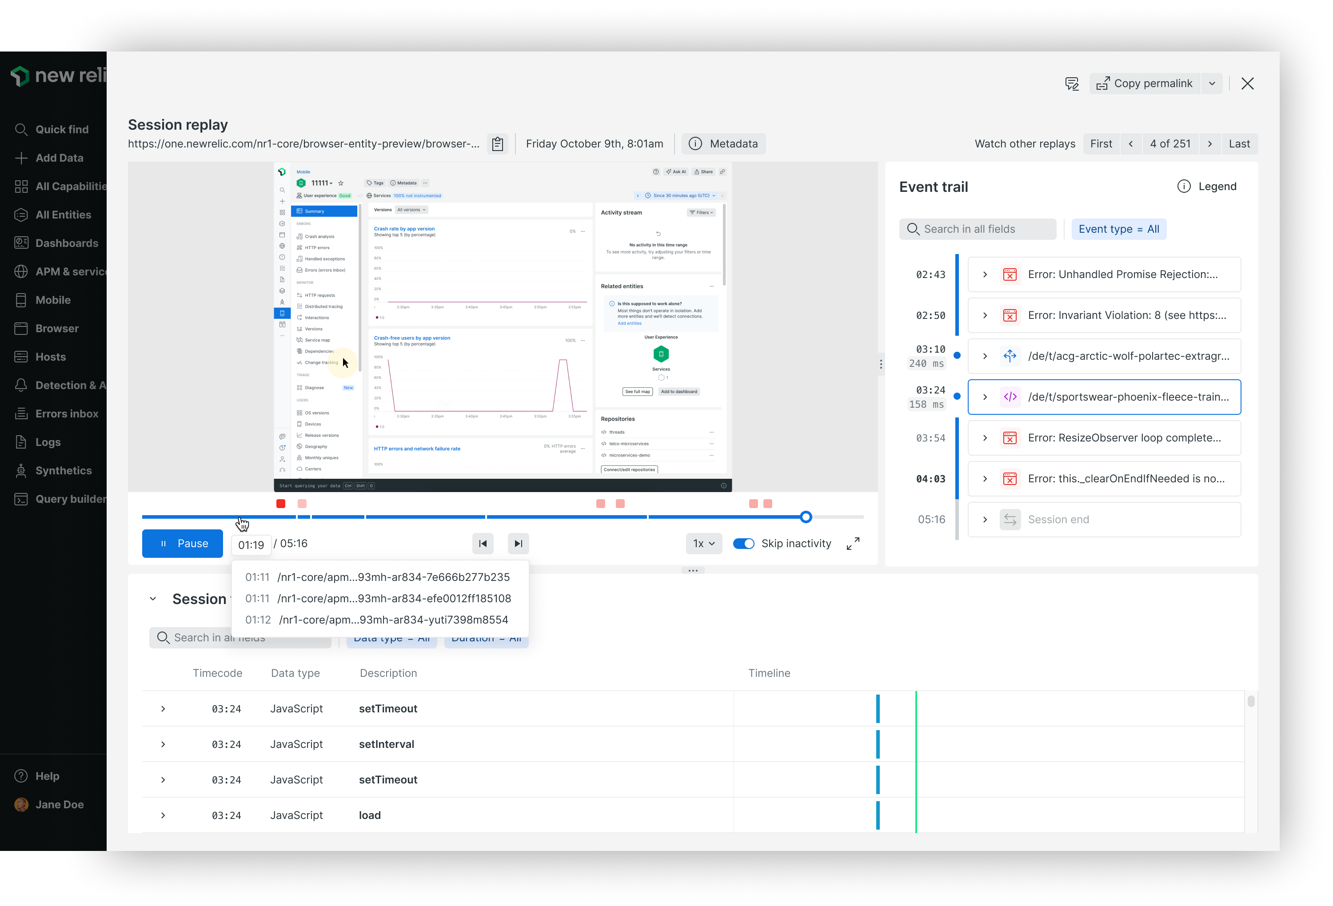Click the horizontal resize dots handle below the player
Screen dimensions: 1333x906
693,571
